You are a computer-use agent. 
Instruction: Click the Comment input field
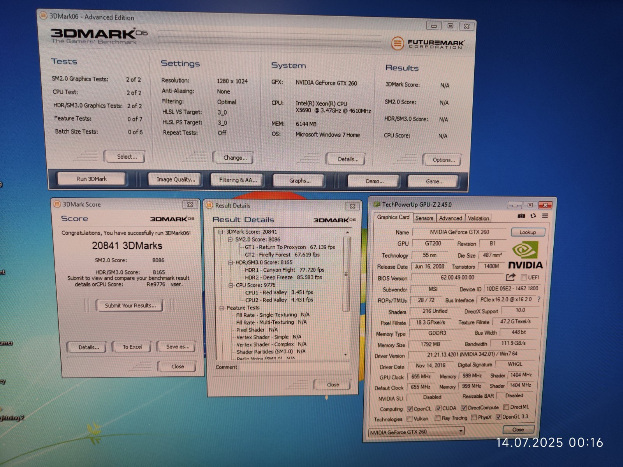click(295, 367)
